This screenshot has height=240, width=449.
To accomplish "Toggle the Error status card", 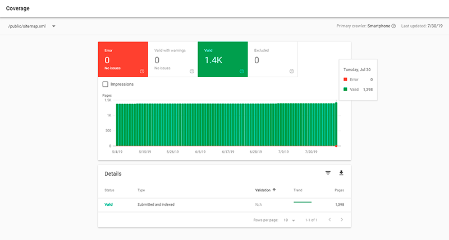I will point(122,59).
